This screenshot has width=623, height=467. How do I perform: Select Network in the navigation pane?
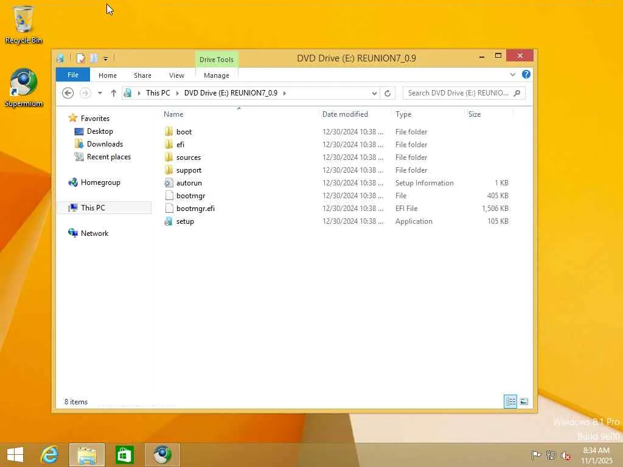tap(94, 233)
